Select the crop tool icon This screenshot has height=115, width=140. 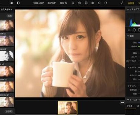pyautogui.click(x=129, y=30)
